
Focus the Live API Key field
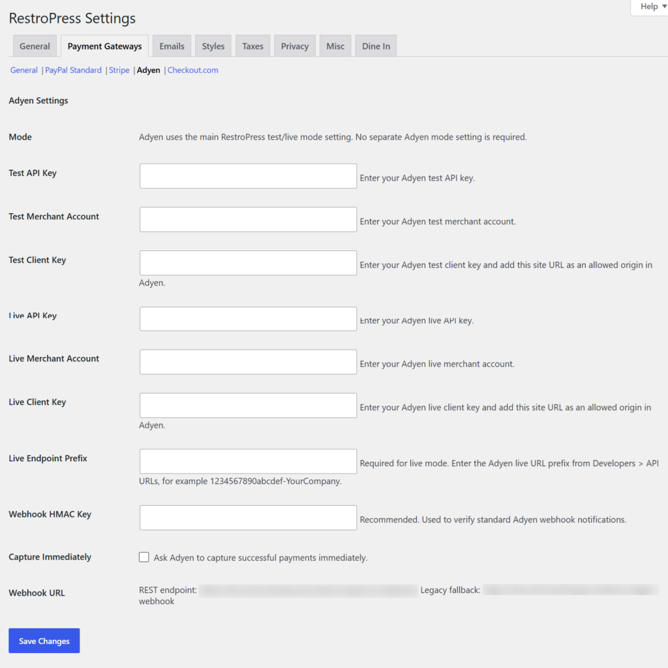point(248,318)
